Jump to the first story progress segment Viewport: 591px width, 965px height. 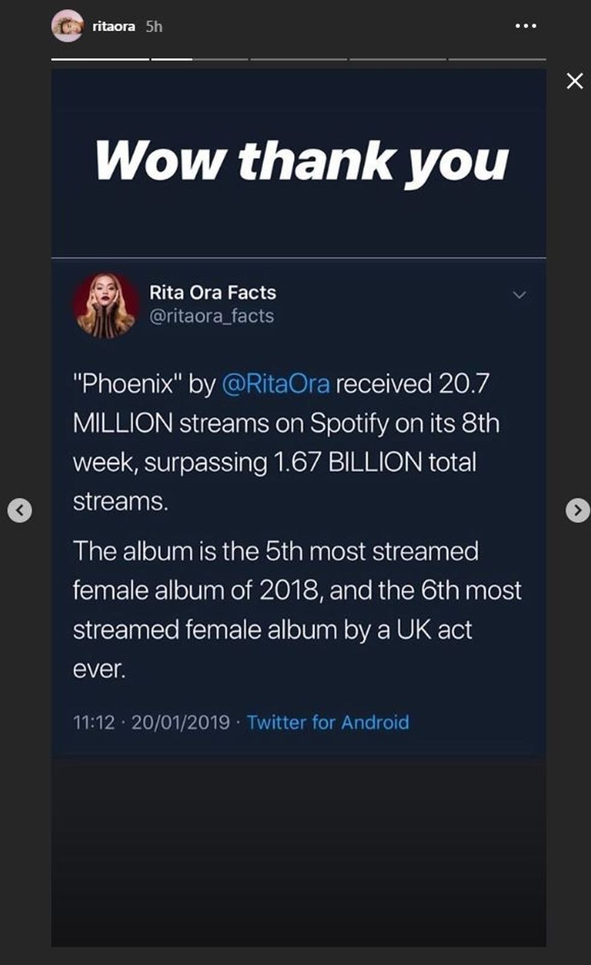tap(100, 59)
